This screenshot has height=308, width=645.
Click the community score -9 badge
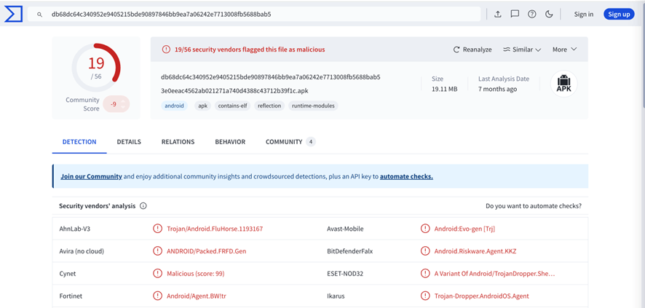[x=116, y=104]
